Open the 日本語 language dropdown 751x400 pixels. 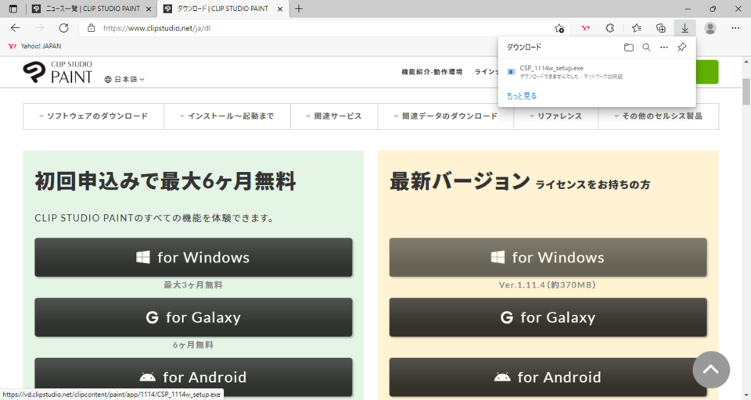[x=125, y=79]
